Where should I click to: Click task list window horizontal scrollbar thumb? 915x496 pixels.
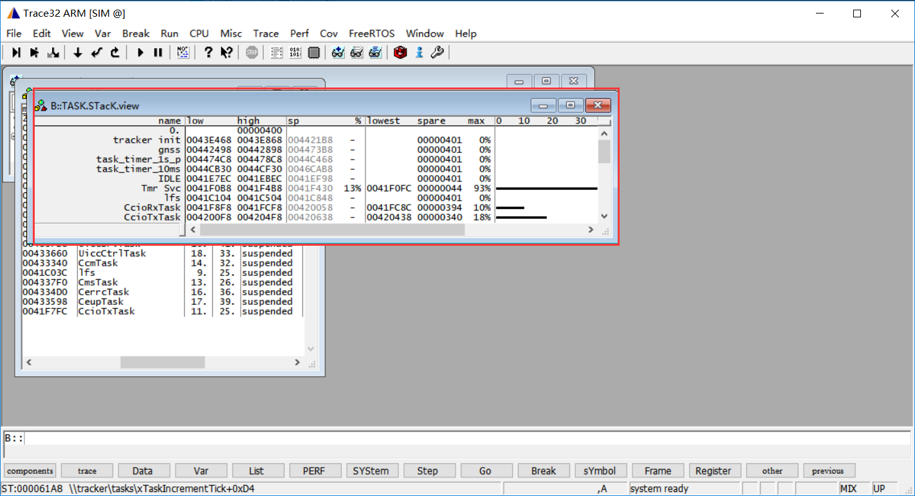[x=163, y=363]
